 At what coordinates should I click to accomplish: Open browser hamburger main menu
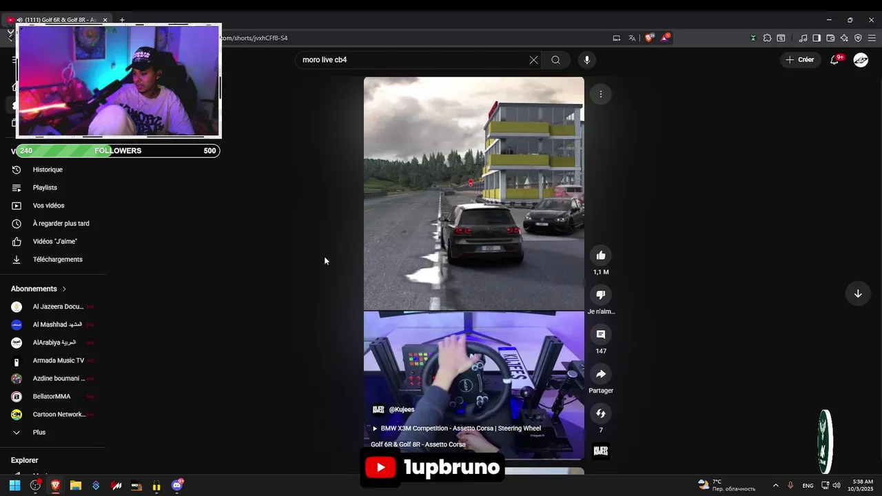tap(872, 38)
